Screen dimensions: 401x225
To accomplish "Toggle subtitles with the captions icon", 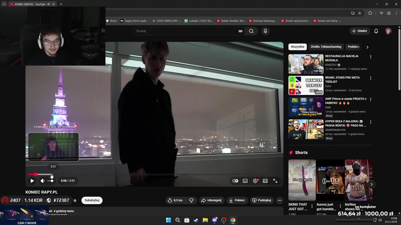I will coord(245,181).
